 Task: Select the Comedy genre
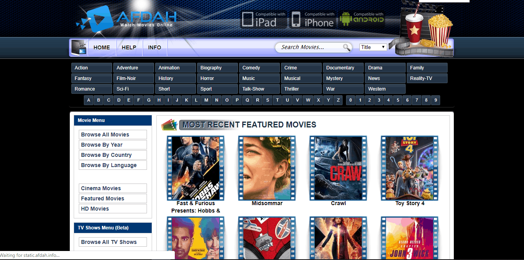(259, 68)
